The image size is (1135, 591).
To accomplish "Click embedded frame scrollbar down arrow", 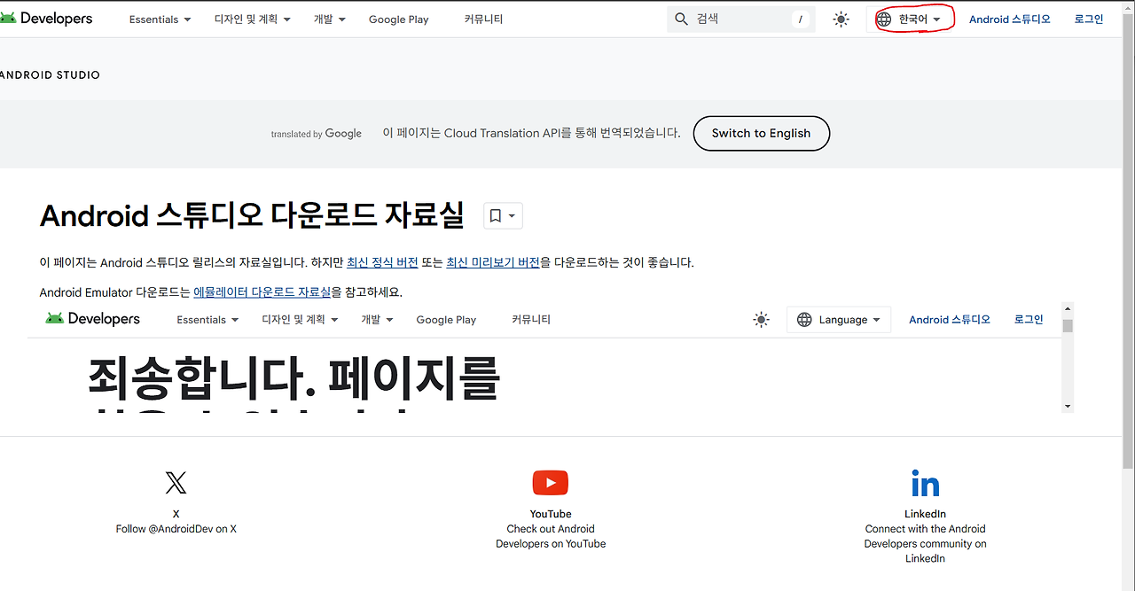I will [1068, 406].
